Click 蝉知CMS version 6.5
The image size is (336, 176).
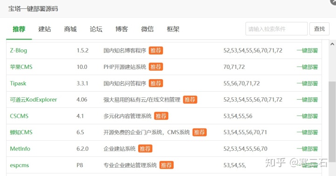tap(80, 132)
